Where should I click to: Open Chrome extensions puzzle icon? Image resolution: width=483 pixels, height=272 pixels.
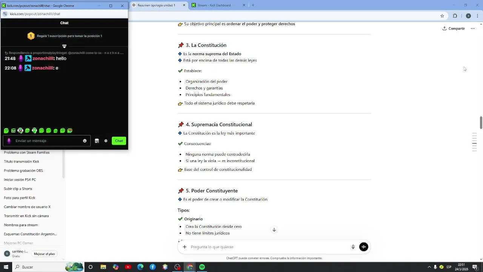(455, 16)
